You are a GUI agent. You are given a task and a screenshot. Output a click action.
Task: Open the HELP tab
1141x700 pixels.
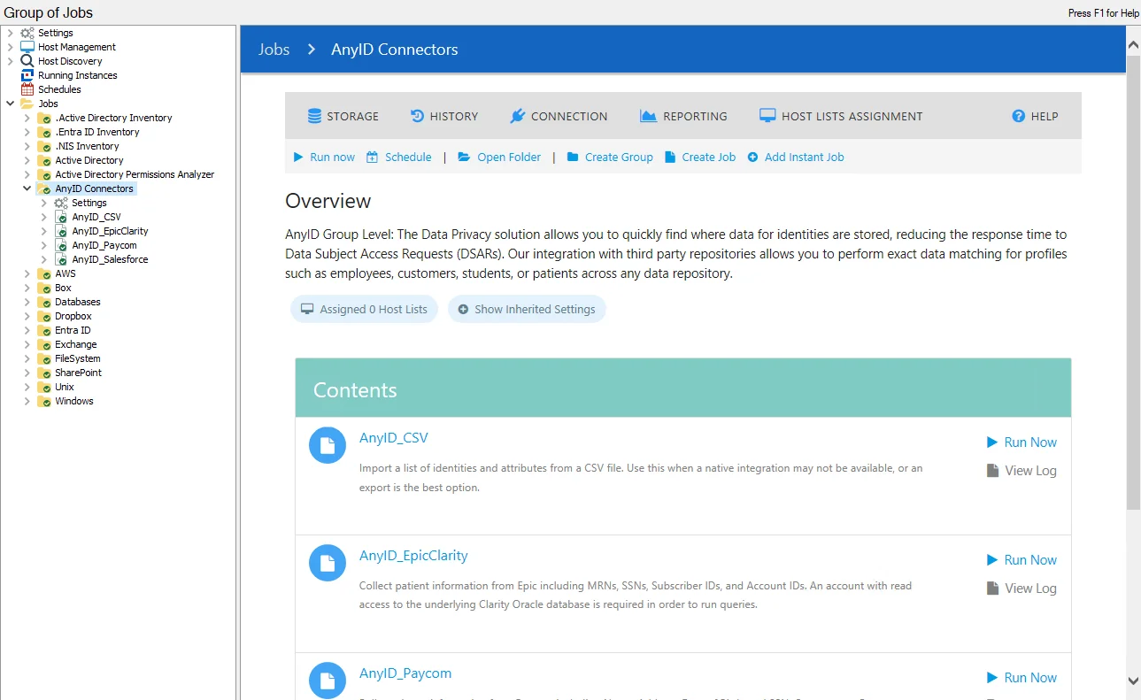tap(1035, 116)
